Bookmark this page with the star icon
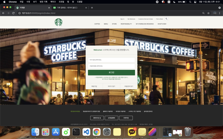 pos(208,13)
